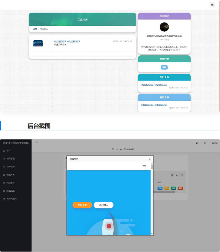Open the fourth sidebar item with gear icon

tap(16, 175)
